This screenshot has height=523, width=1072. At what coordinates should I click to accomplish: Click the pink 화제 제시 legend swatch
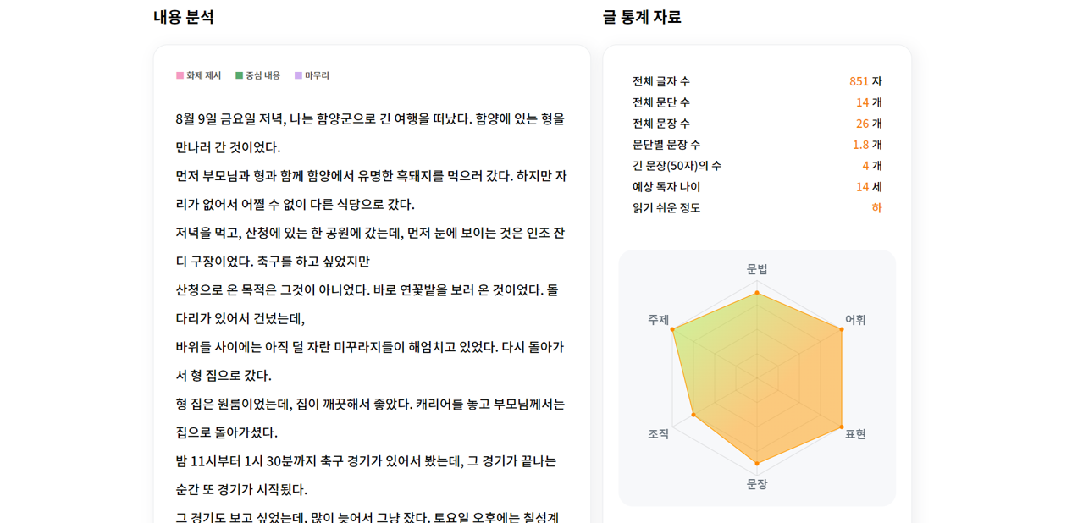[x=180, y=75]
